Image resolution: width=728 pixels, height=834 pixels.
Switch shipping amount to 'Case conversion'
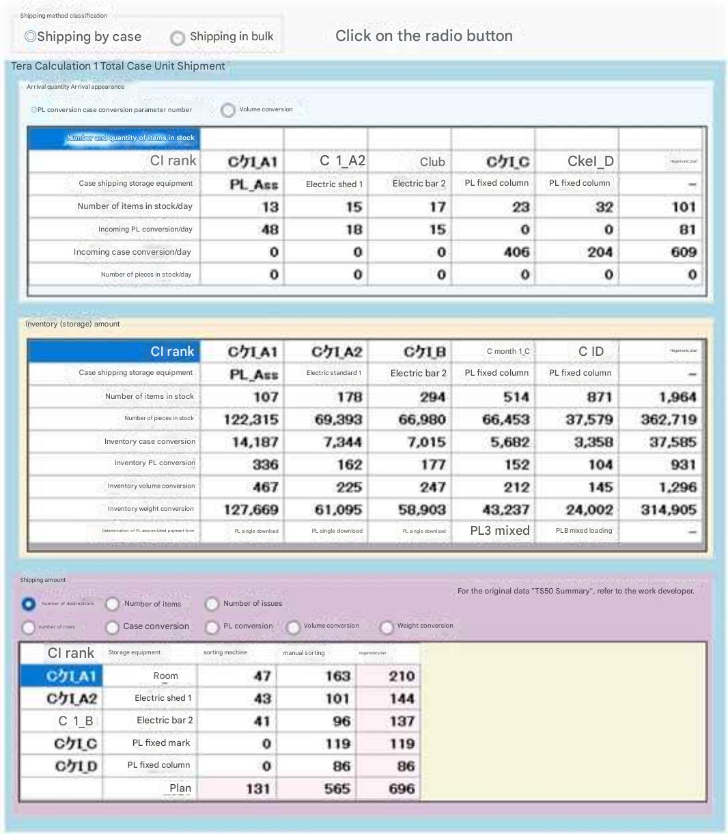click(112, 627)
